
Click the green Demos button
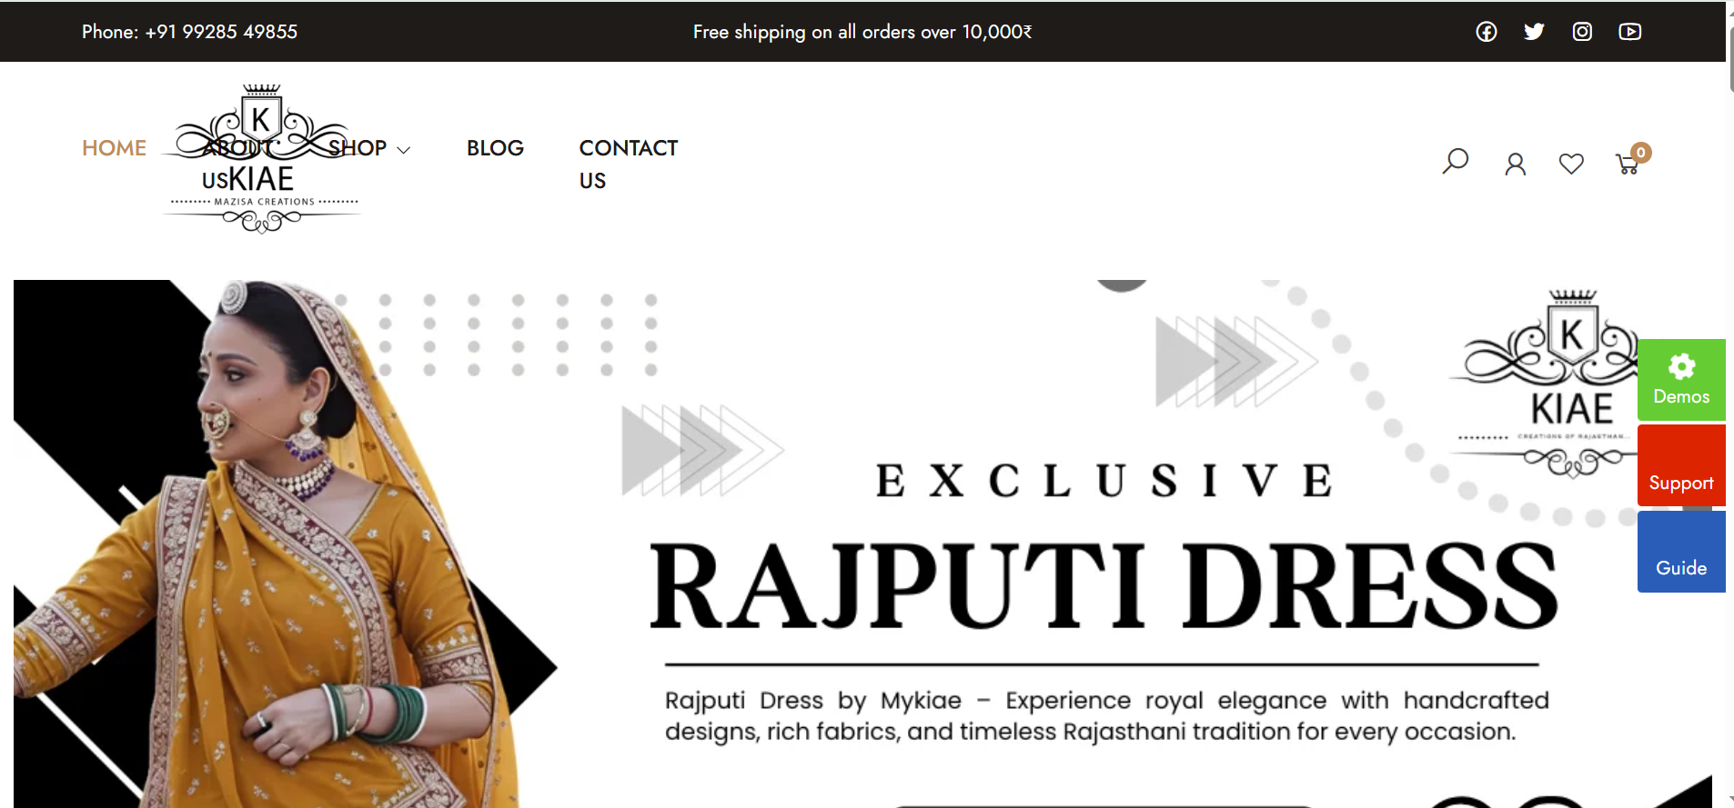[x=1681, y=380]
